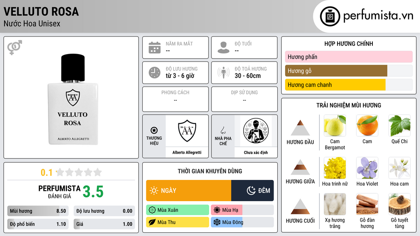Click the Giá 1.00 score bar
Image resolution: width=420 pixels, height=236 pixels.
tap(104, 224)
